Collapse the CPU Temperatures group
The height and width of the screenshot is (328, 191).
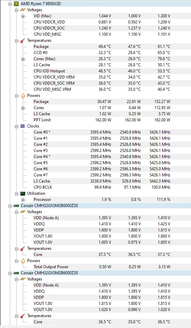coord(17,40)
